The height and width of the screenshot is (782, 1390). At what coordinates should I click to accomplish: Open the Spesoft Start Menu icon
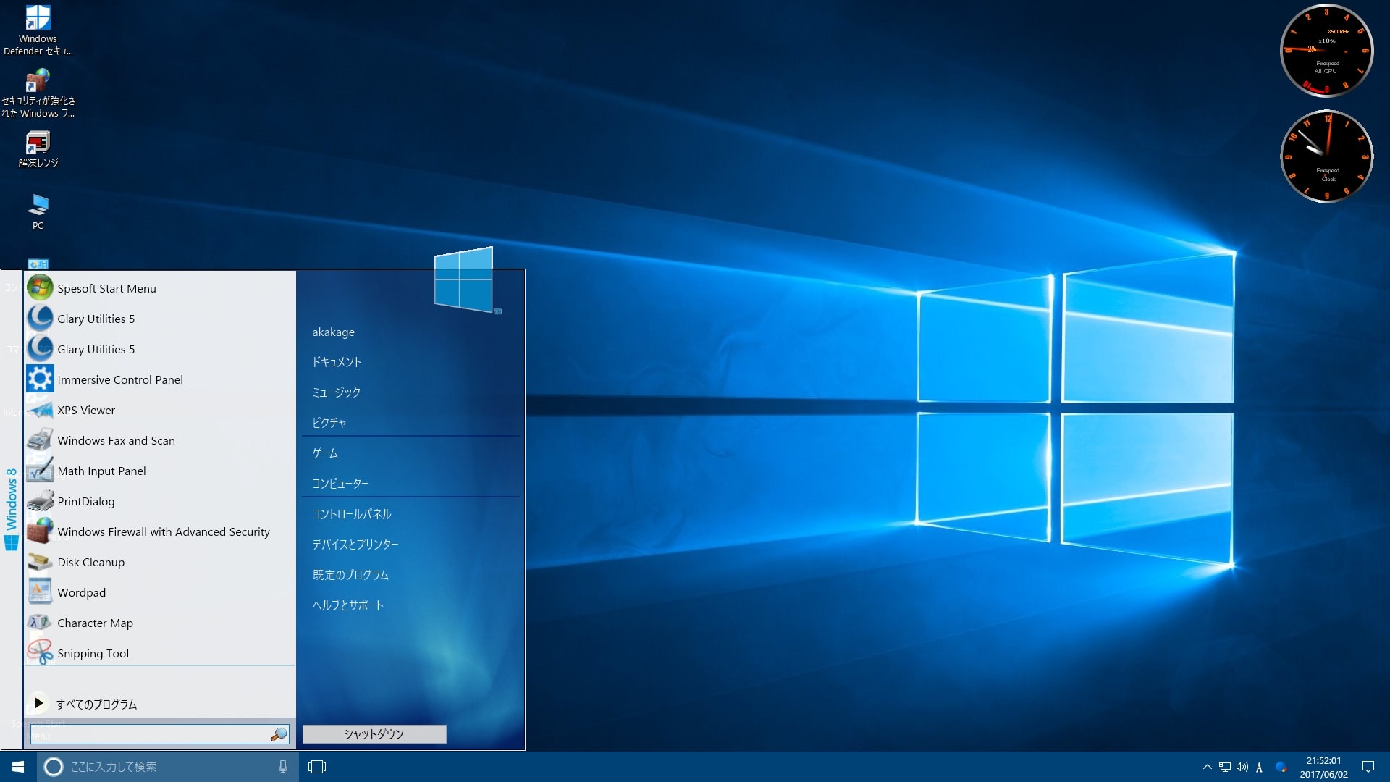pyautogui.click(x=40, y=288)
